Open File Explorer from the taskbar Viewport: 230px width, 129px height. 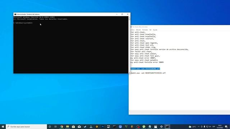tap(68, 126)
